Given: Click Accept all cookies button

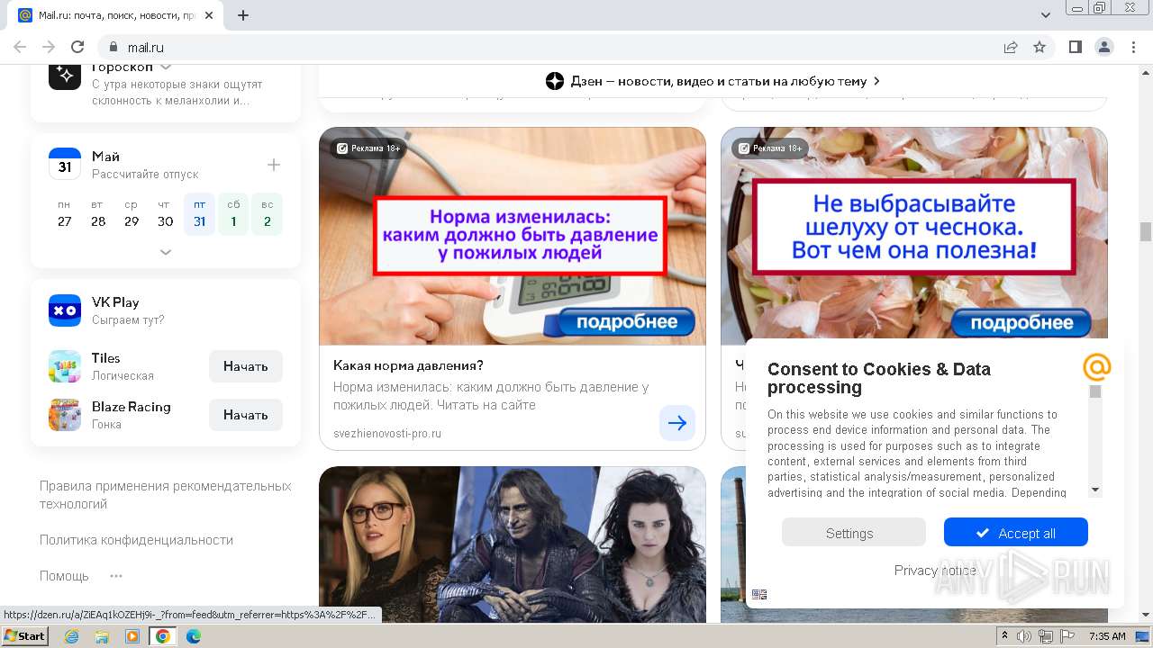Looking at the screenshot, I should click(1016, 533).
